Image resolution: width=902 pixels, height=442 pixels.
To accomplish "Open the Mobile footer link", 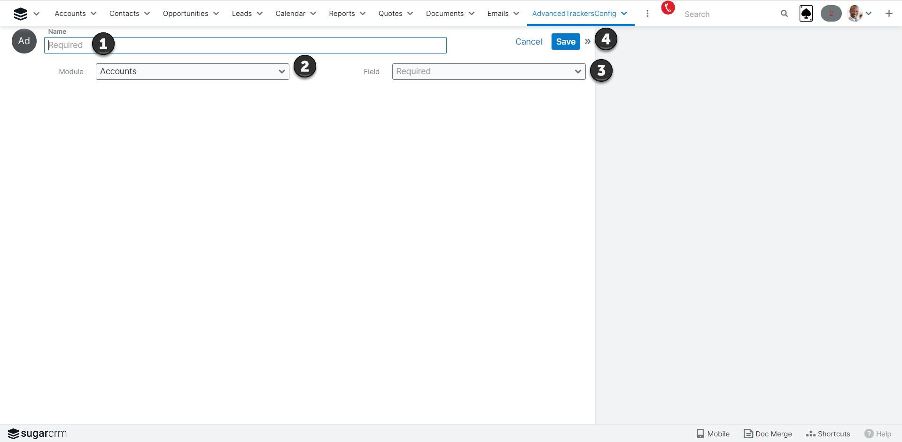I will click(713, 434).
